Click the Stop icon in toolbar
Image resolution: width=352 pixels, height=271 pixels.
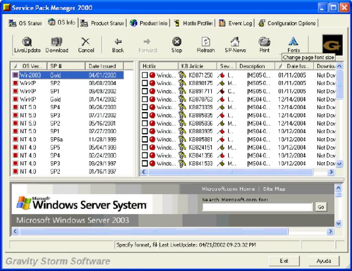tap(177, 42)
